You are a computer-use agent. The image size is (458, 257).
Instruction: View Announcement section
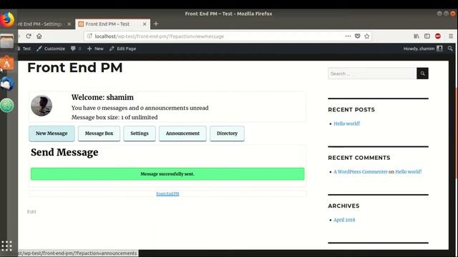coord(182,133)
